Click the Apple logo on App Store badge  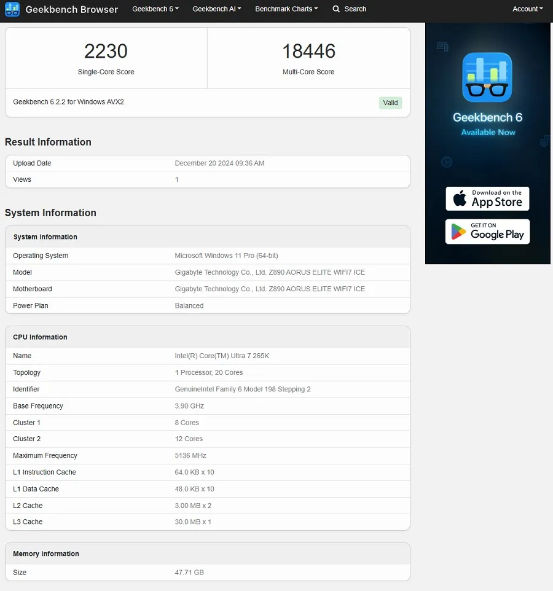point(460,198)
